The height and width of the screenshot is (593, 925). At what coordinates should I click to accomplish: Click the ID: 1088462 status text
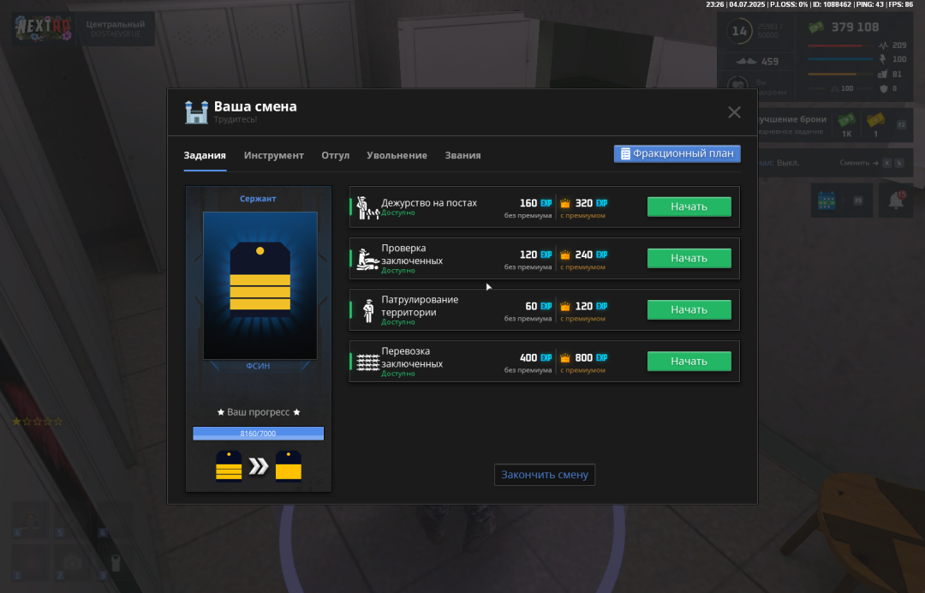[x=831, y=5]
